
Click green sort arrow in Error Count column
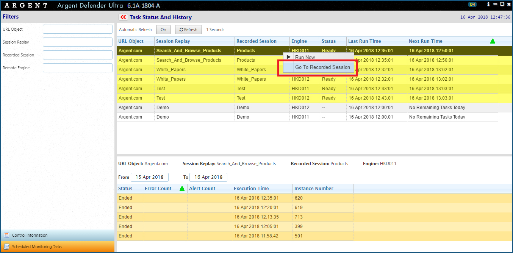(x=182, y=188)
